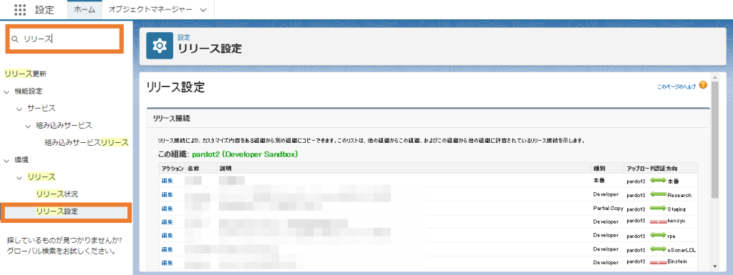
Task: Open リリース更新 in the sidebar
Action: tap(25, 74)
